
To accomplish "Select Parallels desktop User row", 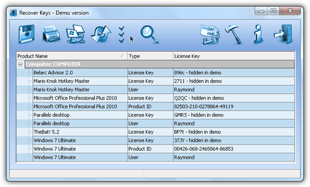I will [x=163, y=123].
